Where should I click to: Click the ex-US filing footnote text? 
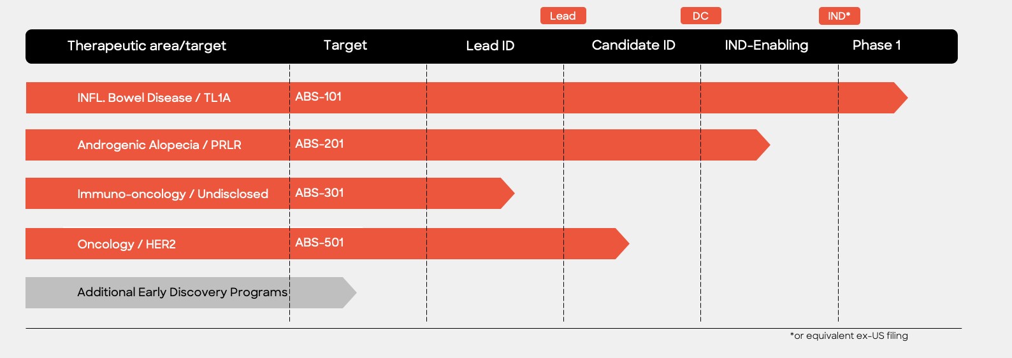click(x=849, y=336)
